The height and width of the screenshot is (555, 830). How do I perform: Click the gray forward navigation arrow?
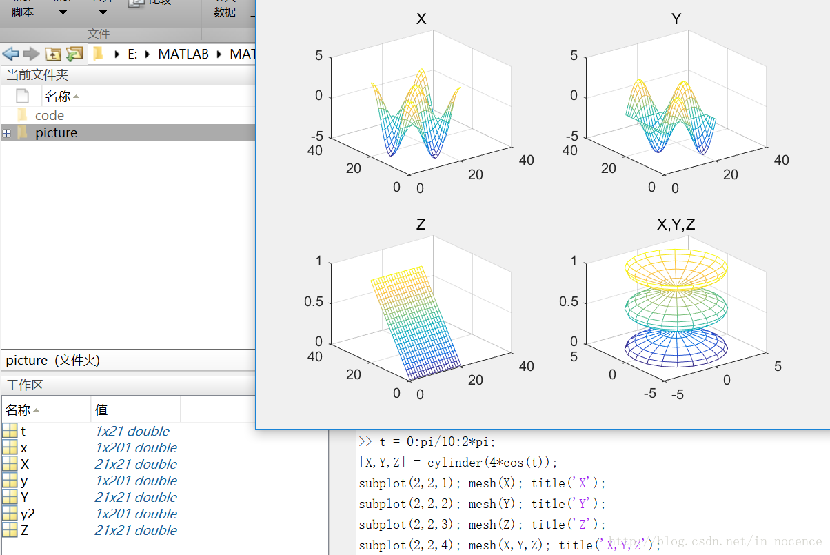click(31, 54)
